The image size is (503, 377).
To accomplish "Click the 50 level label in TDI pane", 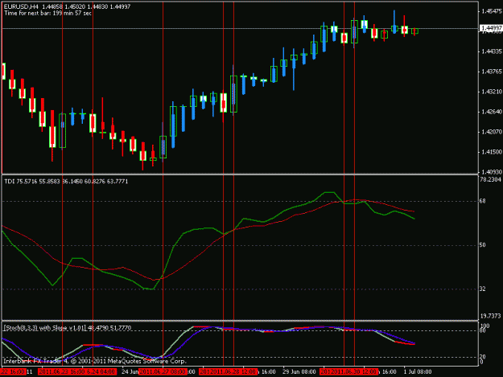I will [482, 245].
